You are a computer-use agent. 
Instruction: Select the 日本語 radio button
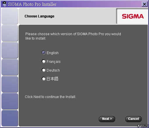[x=43, y=79]
